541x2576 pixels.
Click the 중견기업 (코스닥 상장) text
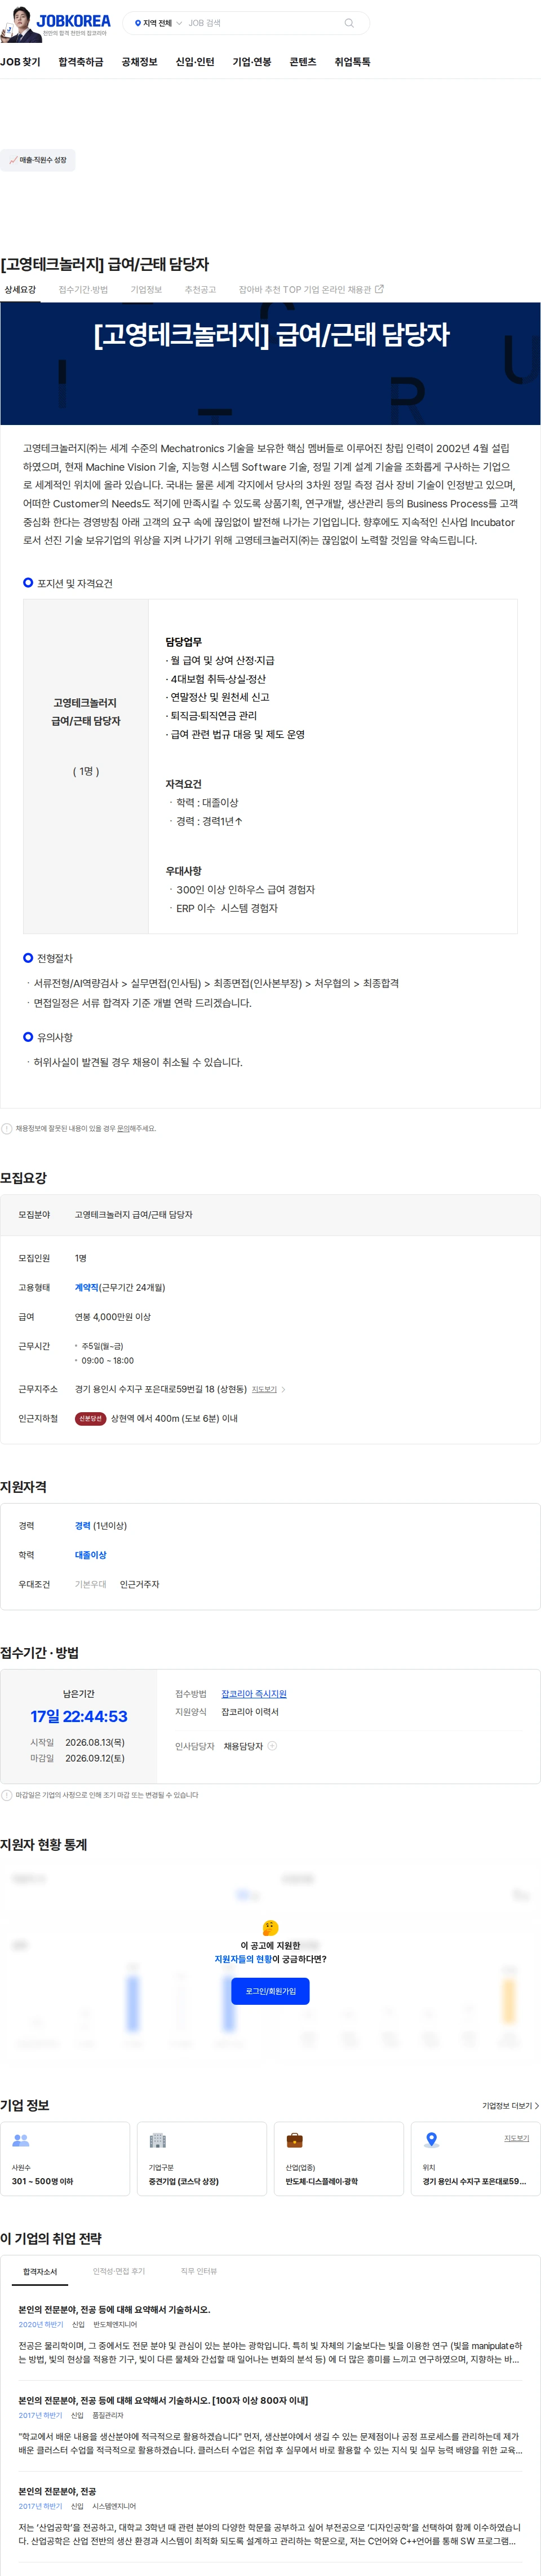(184, 2182)
